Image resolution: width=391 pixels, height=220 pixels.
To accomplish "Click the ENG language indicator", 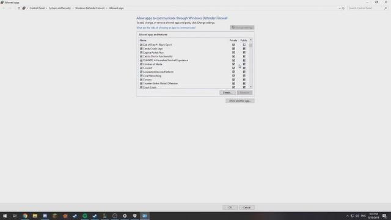I will [364, 216].
